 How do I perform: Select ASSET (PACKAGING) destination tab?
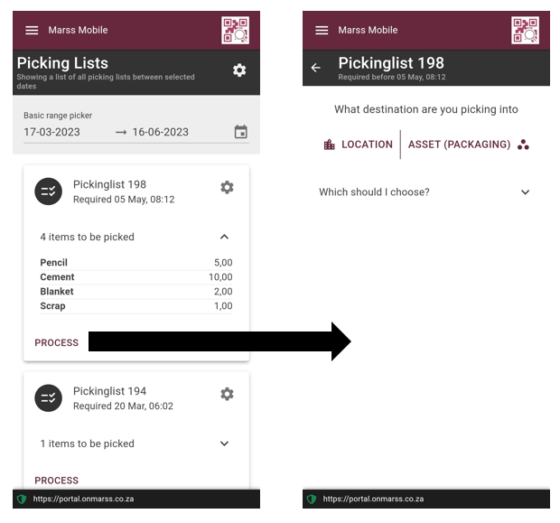click(468, 145)
